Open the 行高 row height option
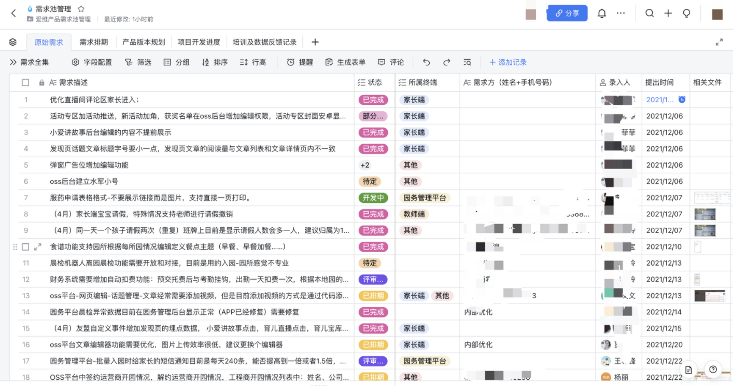The height and width of the screenshot is (386, 733). [253, 62]
